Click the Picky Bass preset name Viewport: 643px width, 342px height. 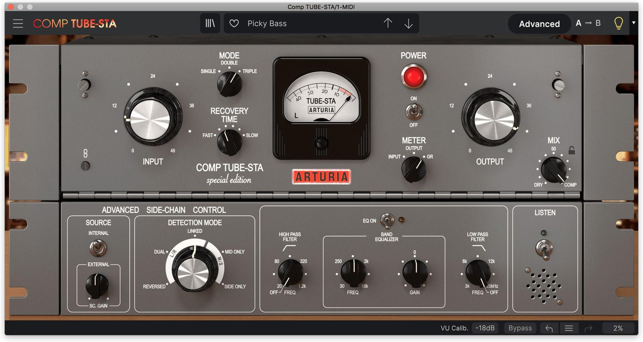click(267, 24)
